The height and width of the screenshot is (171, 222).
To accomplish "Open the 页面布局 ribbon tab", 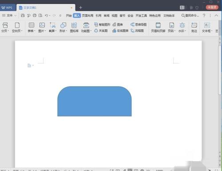I will 88,16.
